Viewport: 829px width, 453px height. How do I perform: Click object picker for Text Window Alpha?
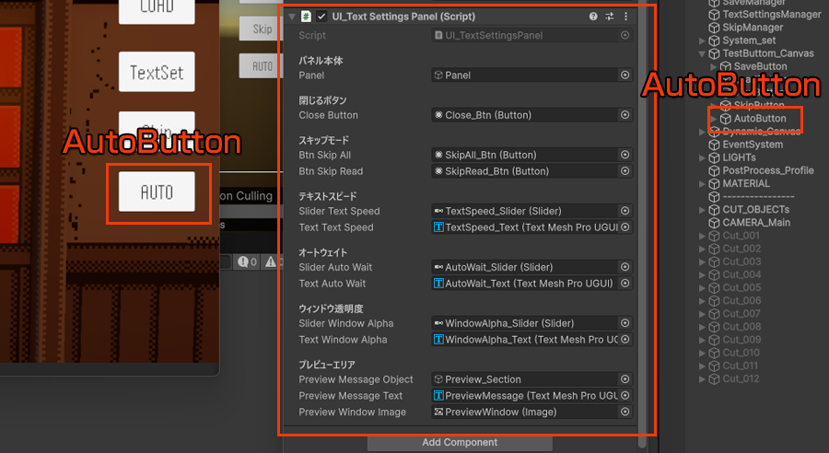point(625,340)
